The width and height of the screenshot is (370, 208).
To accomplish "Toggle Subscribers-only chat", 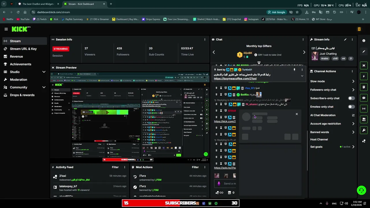I will pos(351,98).
